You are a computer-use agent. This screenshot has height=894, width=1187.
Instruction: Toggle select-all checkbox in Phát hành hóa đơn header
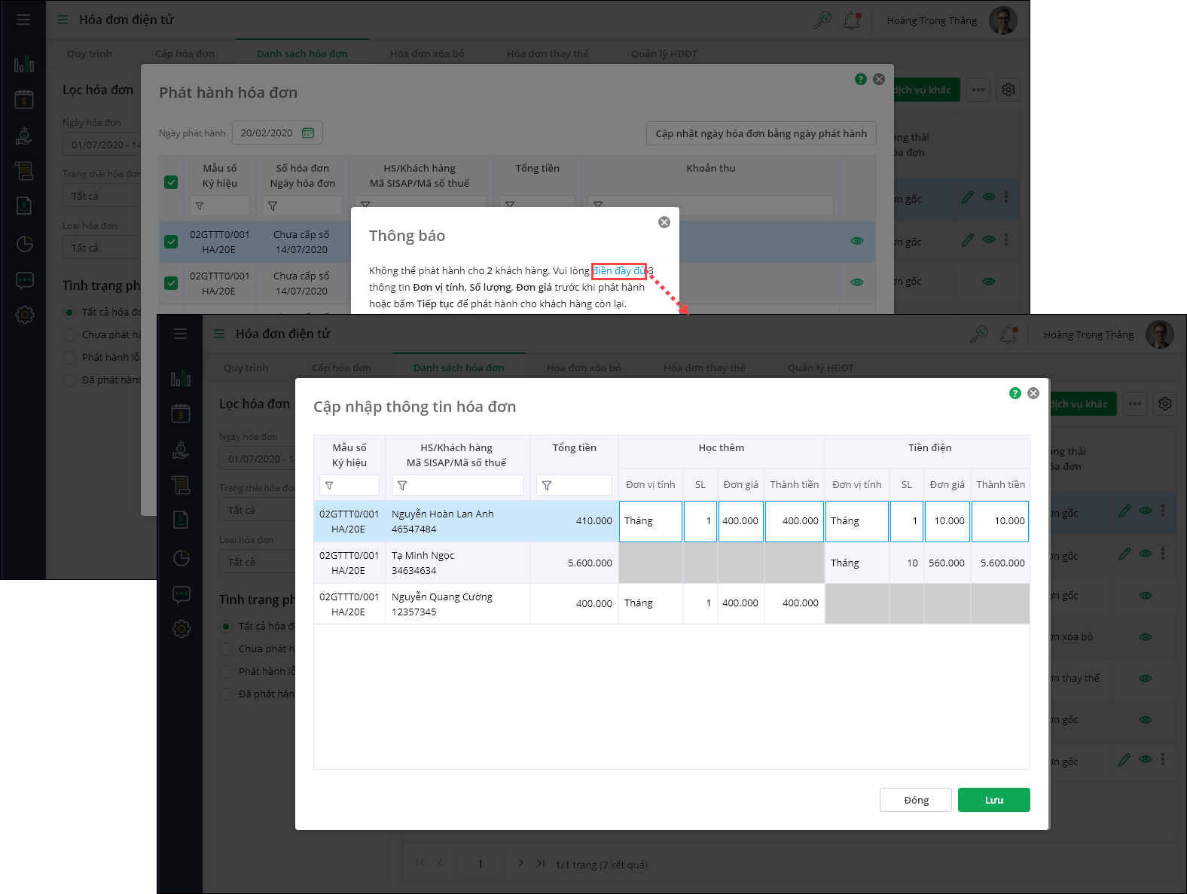171,182
